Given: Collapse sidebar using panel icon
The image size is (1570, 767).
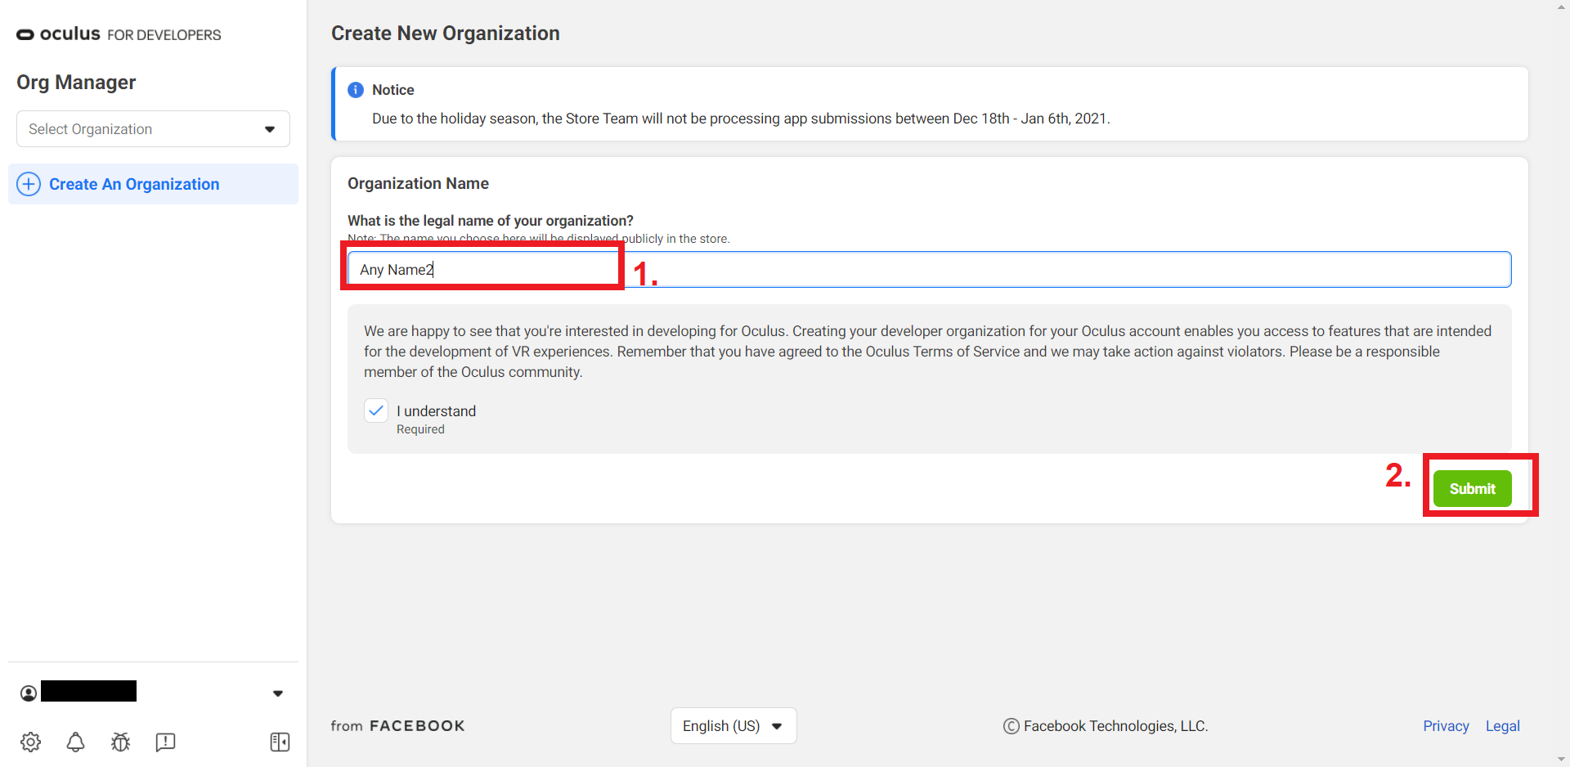Looking at the screenshot, I should (x=280, y=742).
